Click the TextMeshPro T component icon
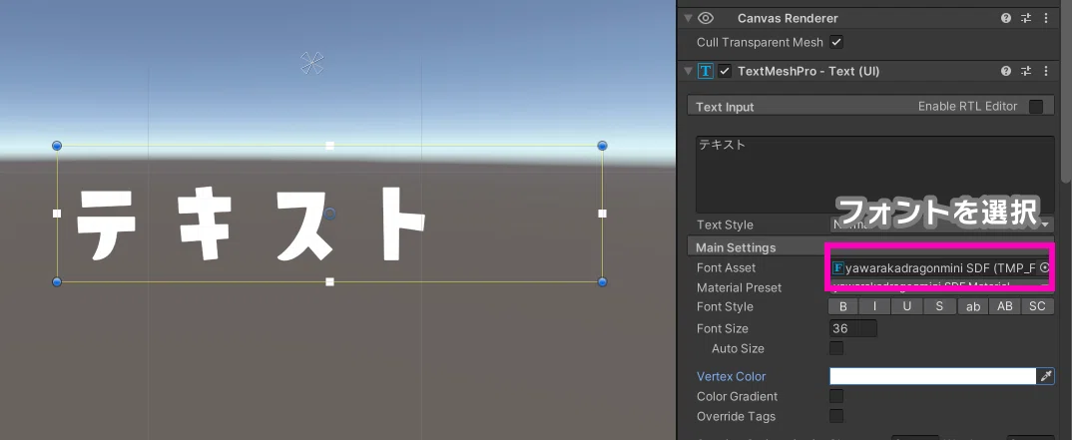1072x440 pixels. click(707, 71)
